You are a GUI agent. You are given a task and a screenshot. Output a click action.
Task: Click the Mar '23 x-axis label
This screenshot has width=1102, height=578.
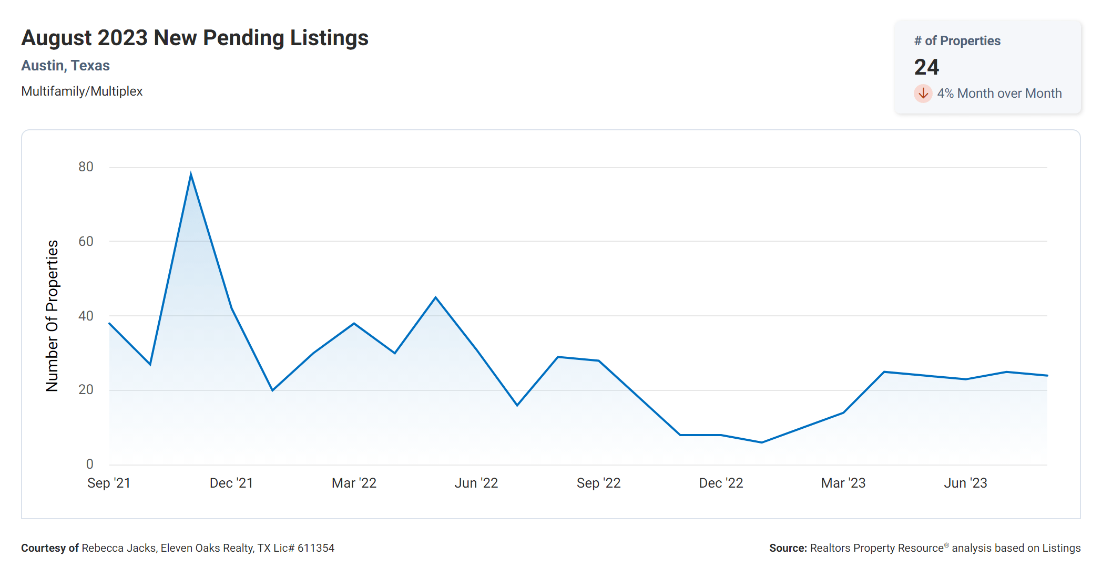(x=843, y=483)
